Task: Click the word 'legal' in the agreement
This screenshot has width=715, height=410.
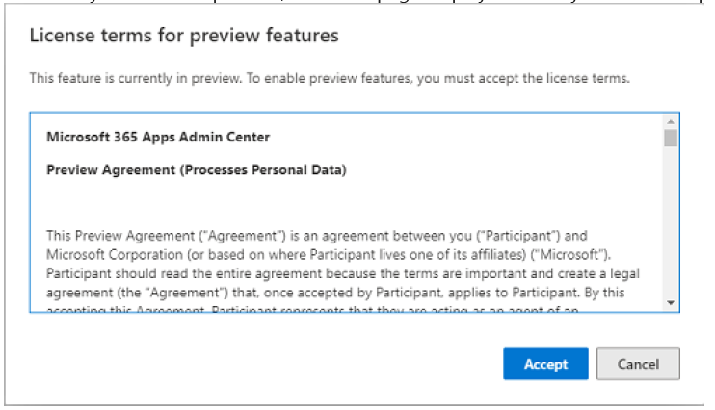Action: pyautogui.click(x=622, y=273)
